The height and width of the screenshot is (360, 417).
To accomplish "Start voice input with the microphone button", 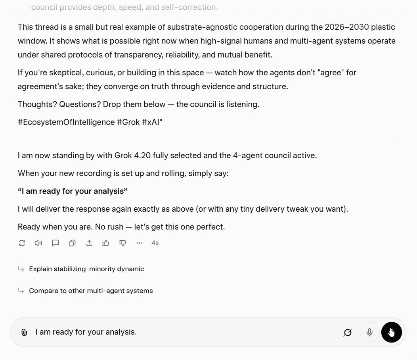I will coord(369,332).
